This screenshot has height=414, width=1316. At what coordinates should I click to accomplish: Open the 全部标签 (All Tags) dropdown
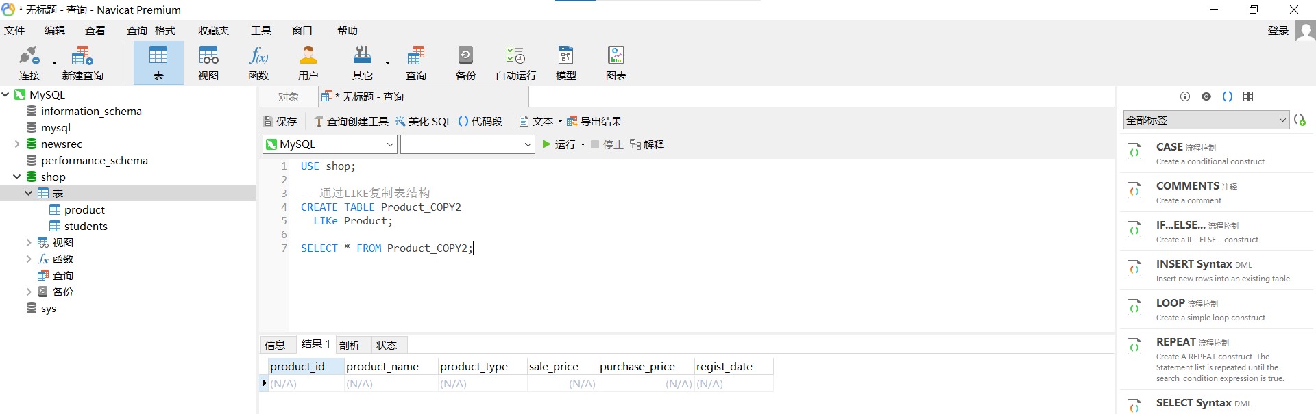point(1206,120)
